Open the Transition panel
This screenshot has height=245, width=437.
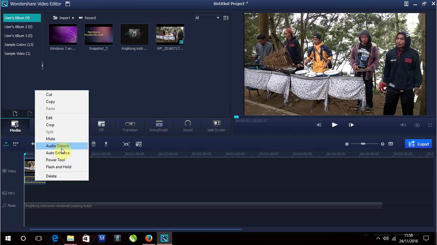click(130, 126)
